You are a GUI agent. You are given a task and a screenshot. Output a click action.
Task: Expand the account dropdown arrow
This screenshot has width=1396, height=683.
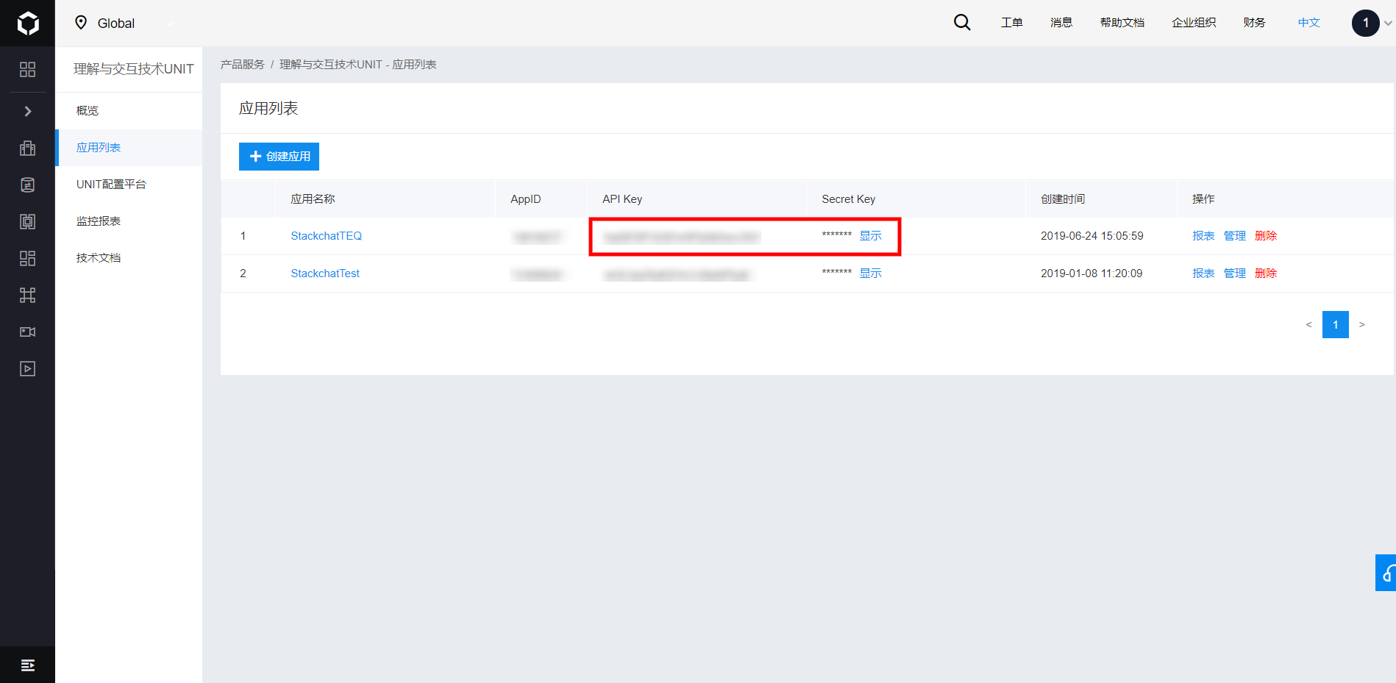[1388, 23]
